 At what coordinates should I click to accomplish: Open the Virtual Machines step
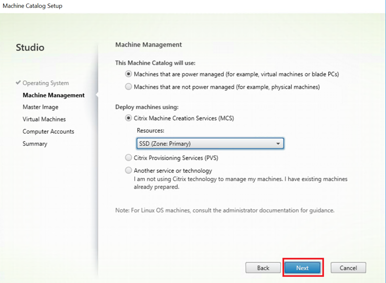[44, 119]
